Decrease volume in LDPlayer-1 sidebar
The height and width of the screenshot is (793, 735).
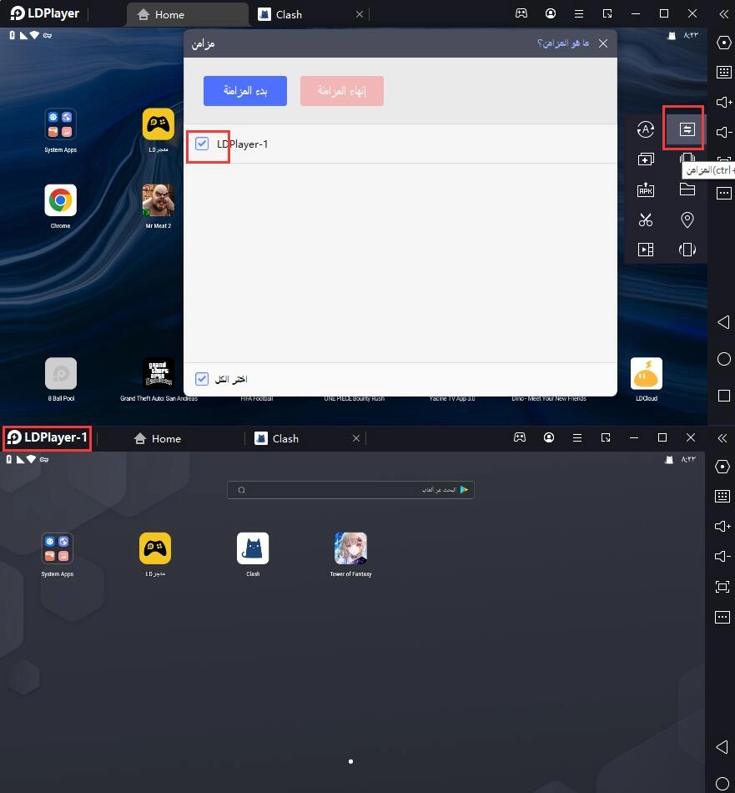[x=722, y=556]
